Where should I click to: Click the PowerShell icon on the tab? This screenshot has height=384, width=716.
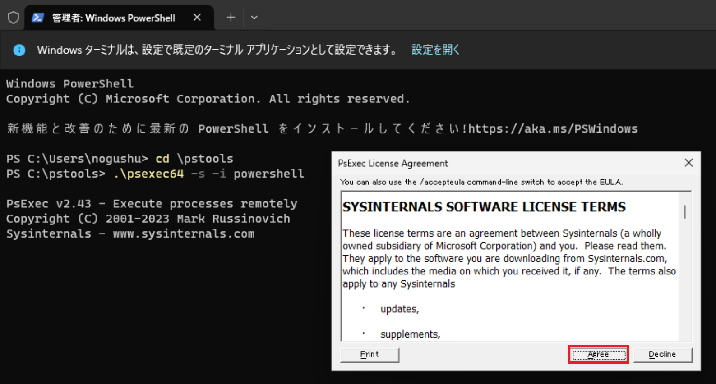pyautogui.click(x=38, y=18)
